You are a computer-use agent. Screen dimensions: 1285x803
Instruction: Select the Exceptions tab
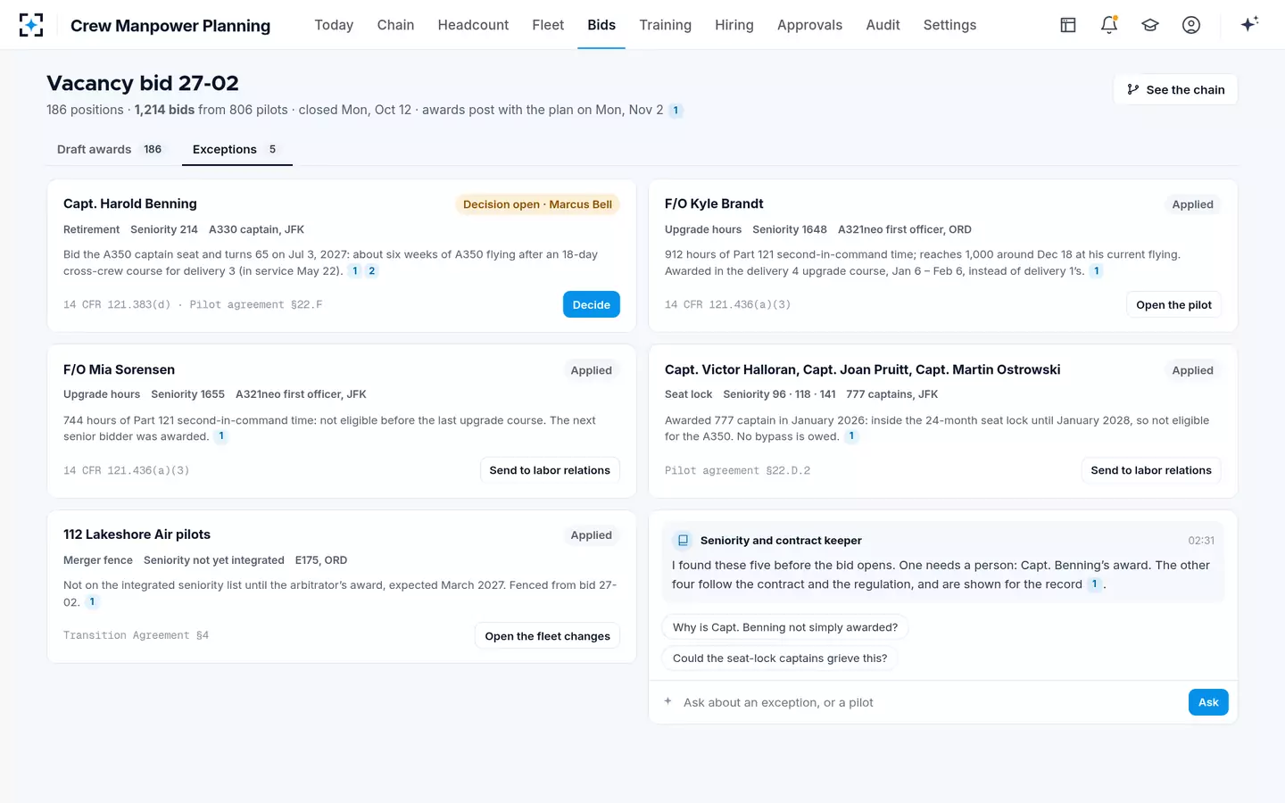pos(236,149)
